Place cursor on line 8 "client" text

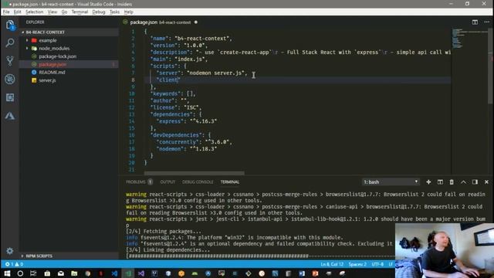click(x=169, y=80)
